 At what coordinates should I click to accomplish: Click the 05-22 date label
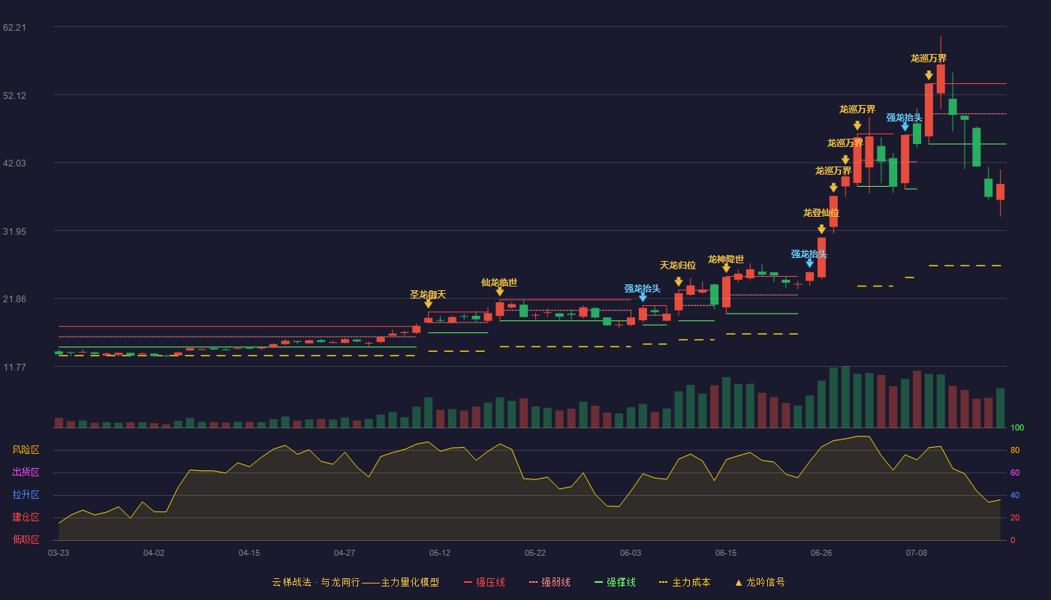point(535,553)
